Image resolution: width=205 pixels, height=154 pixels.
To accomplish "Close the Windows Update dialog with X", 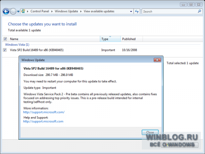I will click(157, 60).
